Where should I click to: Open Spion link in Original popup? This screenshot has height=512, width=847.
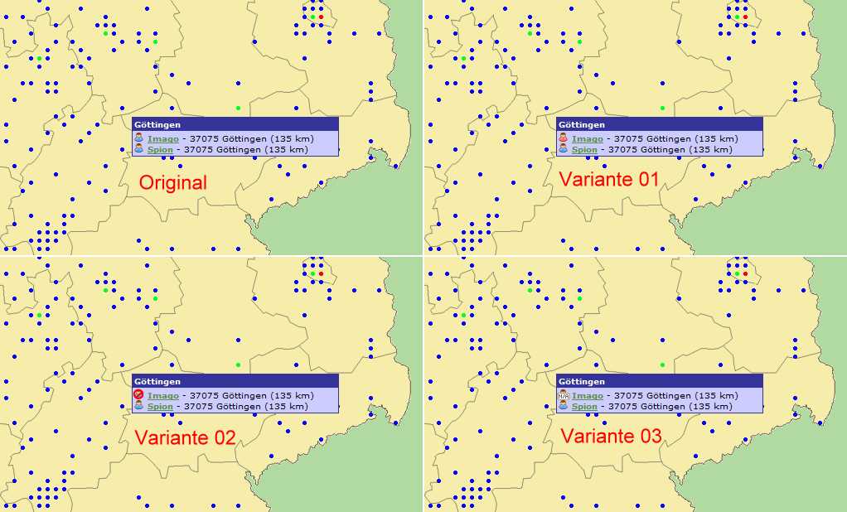click(160, 150)
